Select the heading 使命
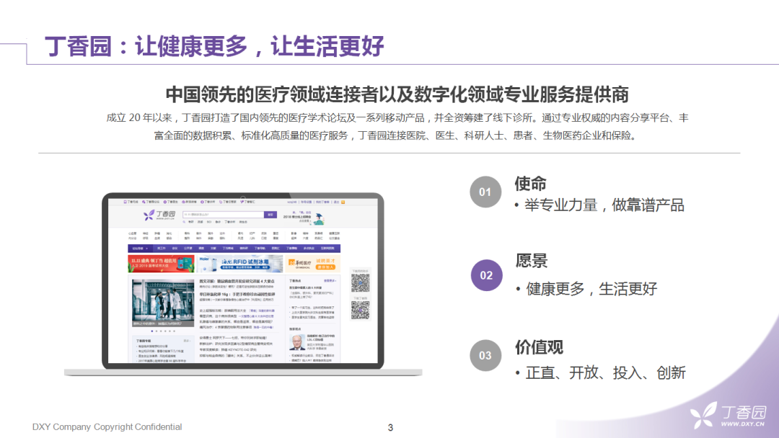The height and width of the screenshot is (438, 779). [x=530, y=184]
